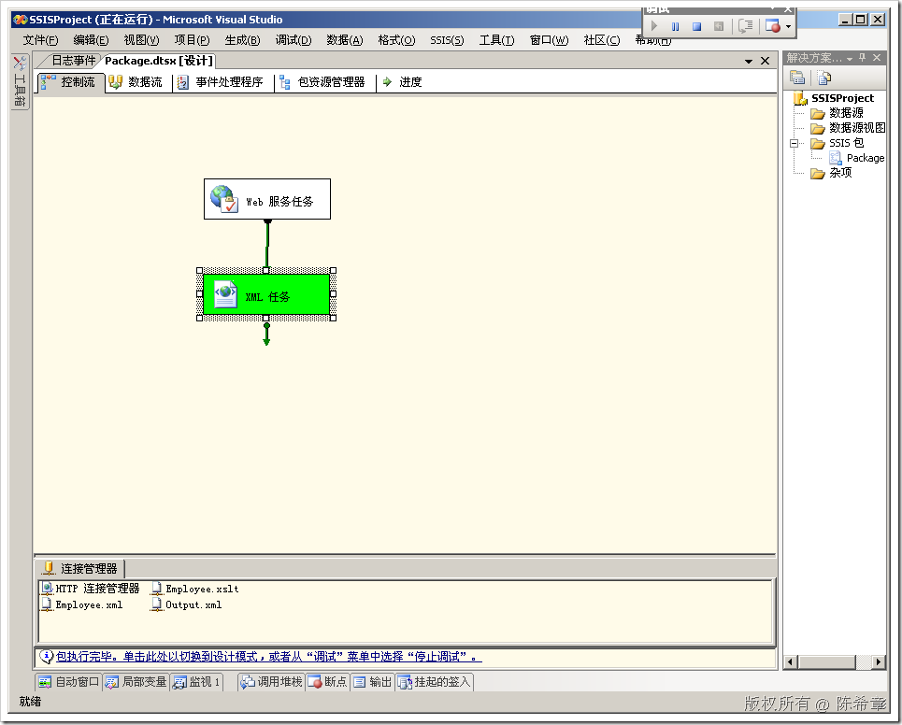The height and width of the screenshot is (725, 902).
Task: Click the green arrow below XML 任务
Action: click(x=266, y=334)
